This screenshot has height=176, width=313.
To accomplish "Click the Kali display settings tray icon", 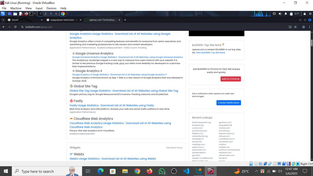I will (274, 14).
